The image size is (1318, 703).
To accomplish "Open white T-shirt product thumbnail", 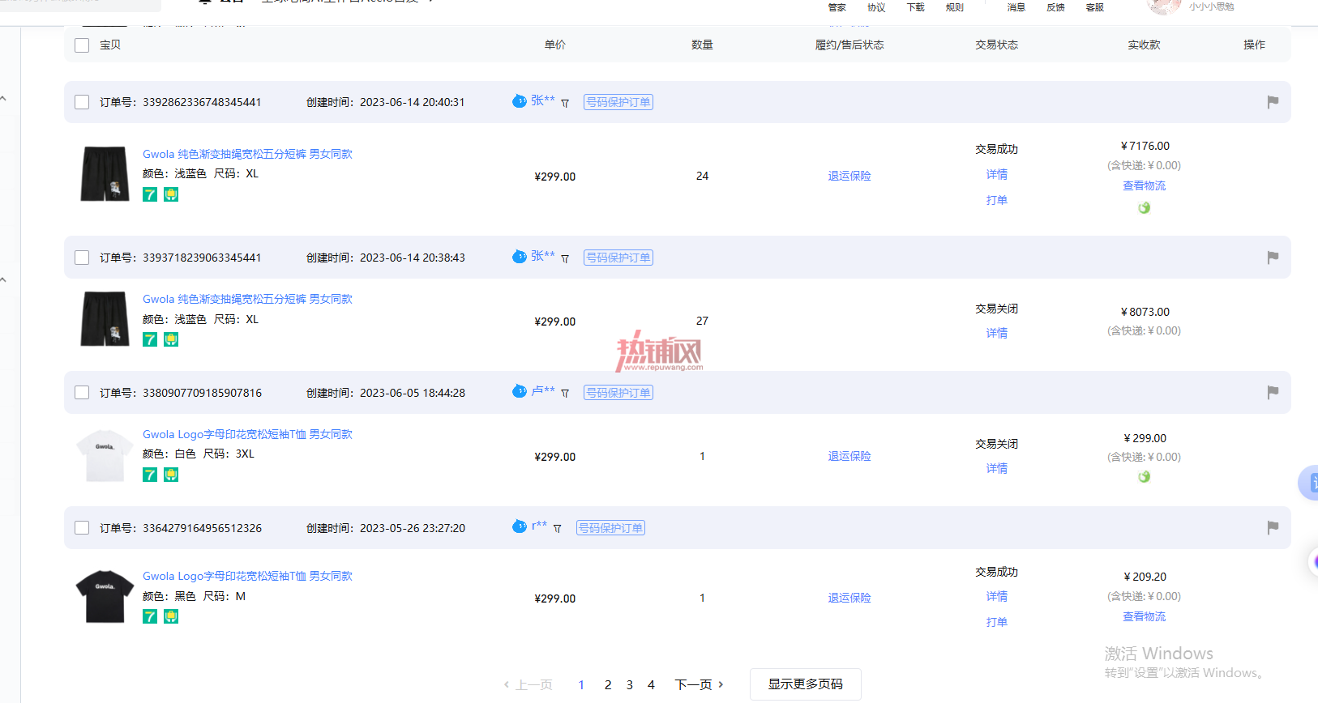I will pyautogui.click(x=105, y=455).
